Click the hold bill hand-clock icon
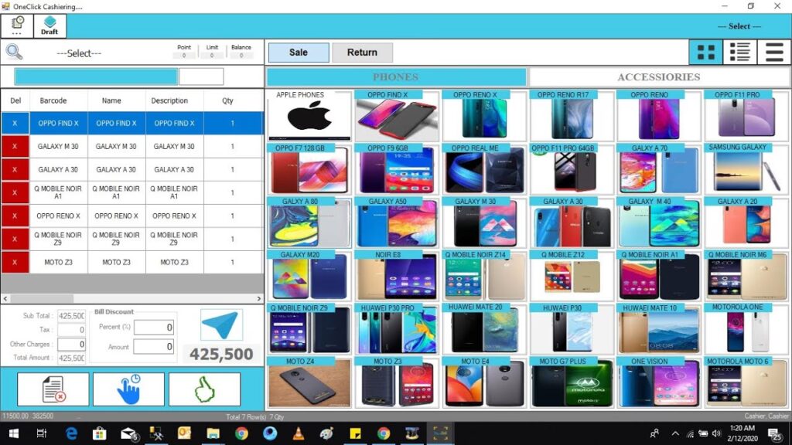Screen dimensions: 792x445 128,389
